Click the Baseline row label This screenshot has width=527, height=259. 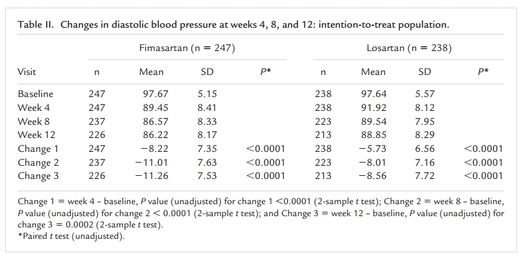(x=35, y=94)
